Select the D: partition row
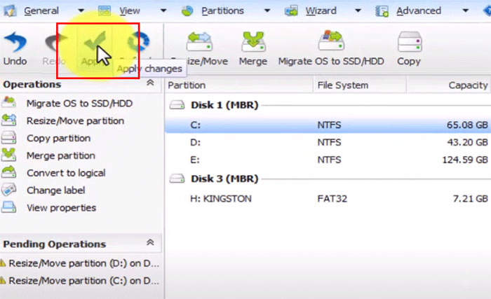This screenshot has width=491, height=299. tap(328, 143)
